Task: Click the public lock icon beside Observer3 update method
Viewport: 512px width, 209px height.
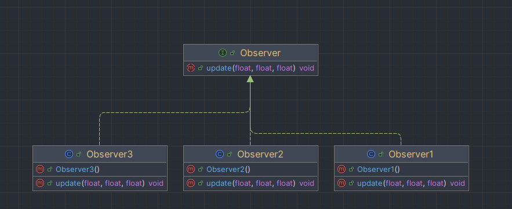Action: pyautogui.click(x=50, y=184)
